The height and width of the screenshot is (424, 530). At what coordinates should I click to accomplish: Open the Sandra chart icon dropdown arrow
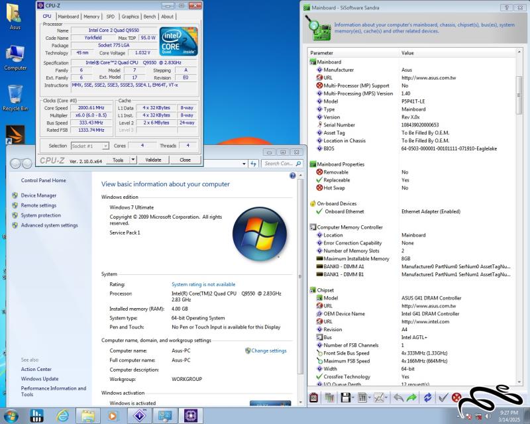pyautogui.click(x=386, y=397)
